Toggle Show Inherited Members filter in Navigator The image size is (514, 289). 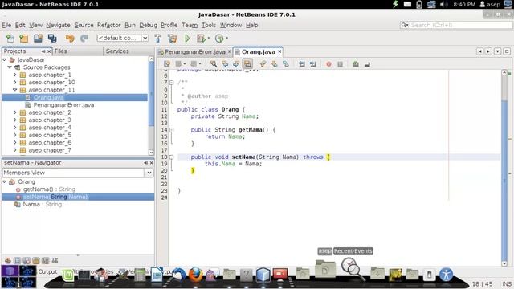click(x=8, y=261)
